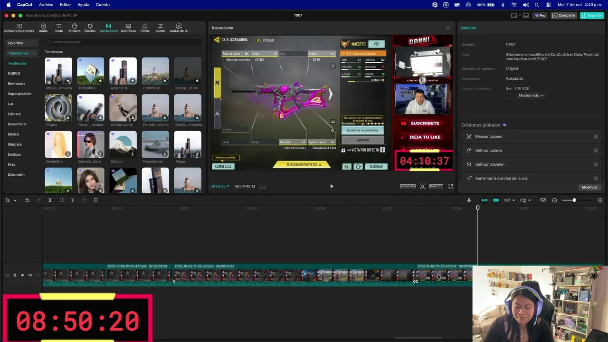Select the clip labeled 00:00:10:45

(x=294, y=275)
